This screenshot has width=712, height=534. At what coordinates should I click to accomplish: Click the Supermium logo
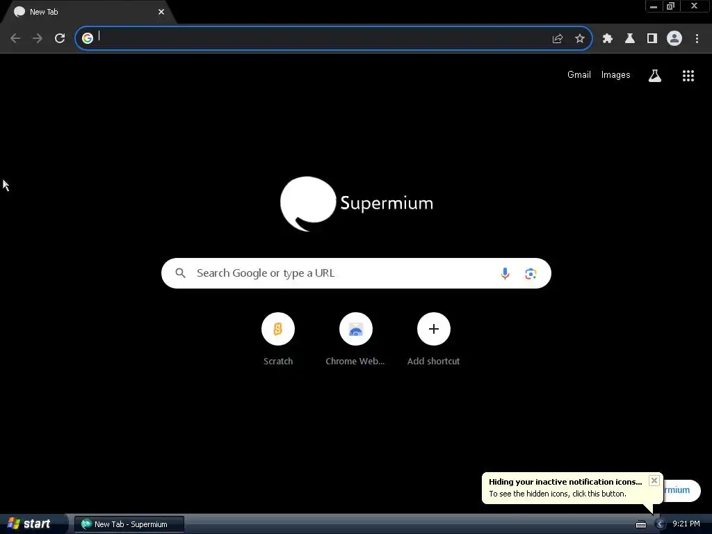[357, 204]
